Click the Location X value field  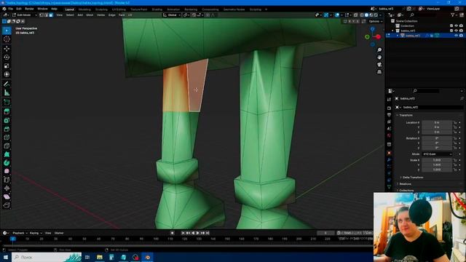coord(437,122)
